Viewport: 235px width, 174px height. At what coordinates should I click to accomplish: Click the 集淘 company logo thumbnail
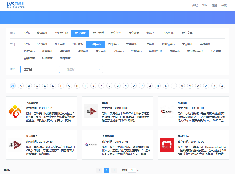91,111
